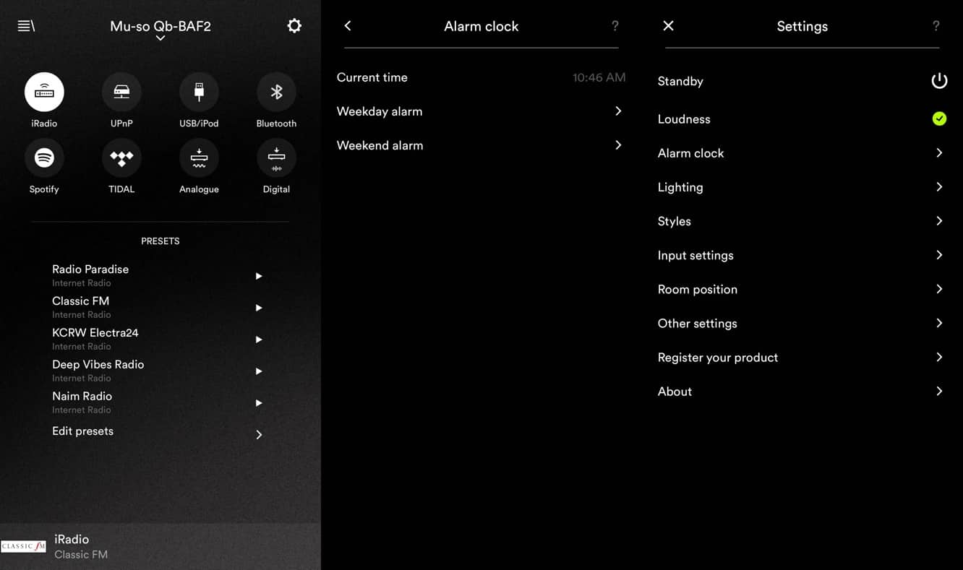This screenshot has width=963, height=570.
Task: Open the TIDAL source icon
Action: tap(121, 157)
